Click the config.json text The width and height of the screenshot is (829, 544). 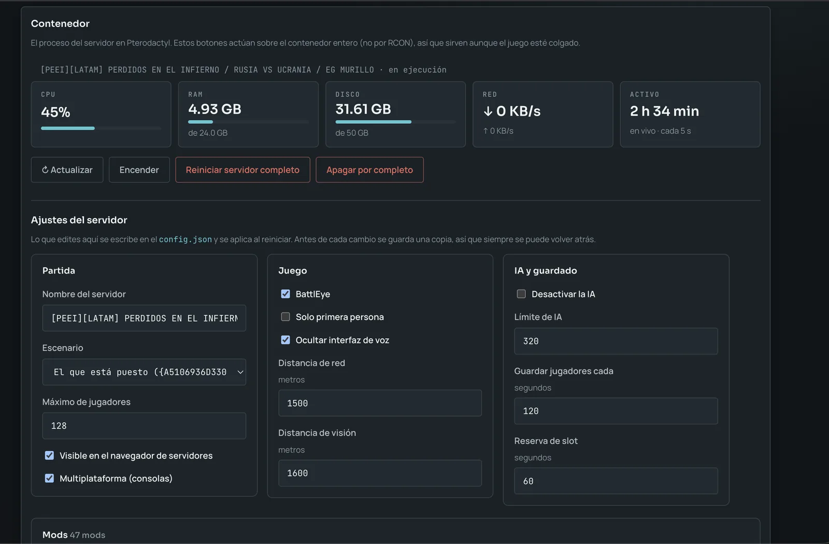point(185,239)
